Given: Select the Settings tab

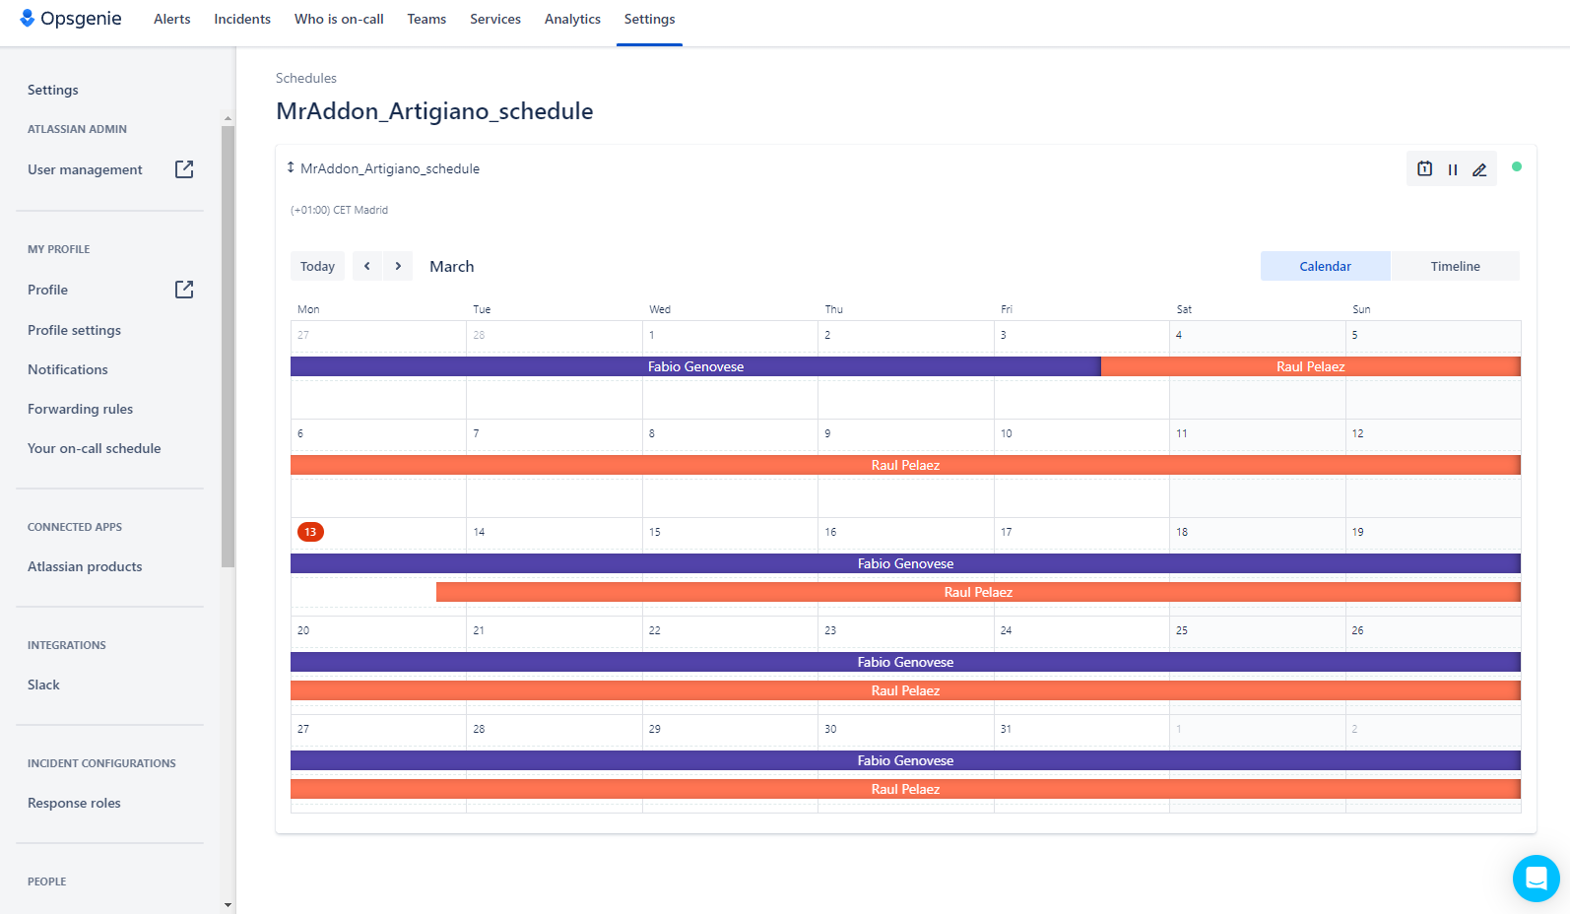Looking at the screenshot, I should 649,19.
